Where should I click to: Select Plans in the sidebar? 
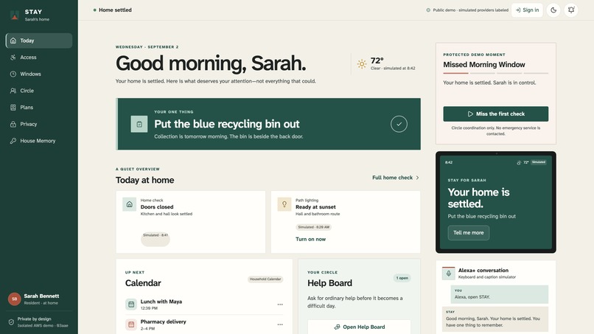pos(39,108)
